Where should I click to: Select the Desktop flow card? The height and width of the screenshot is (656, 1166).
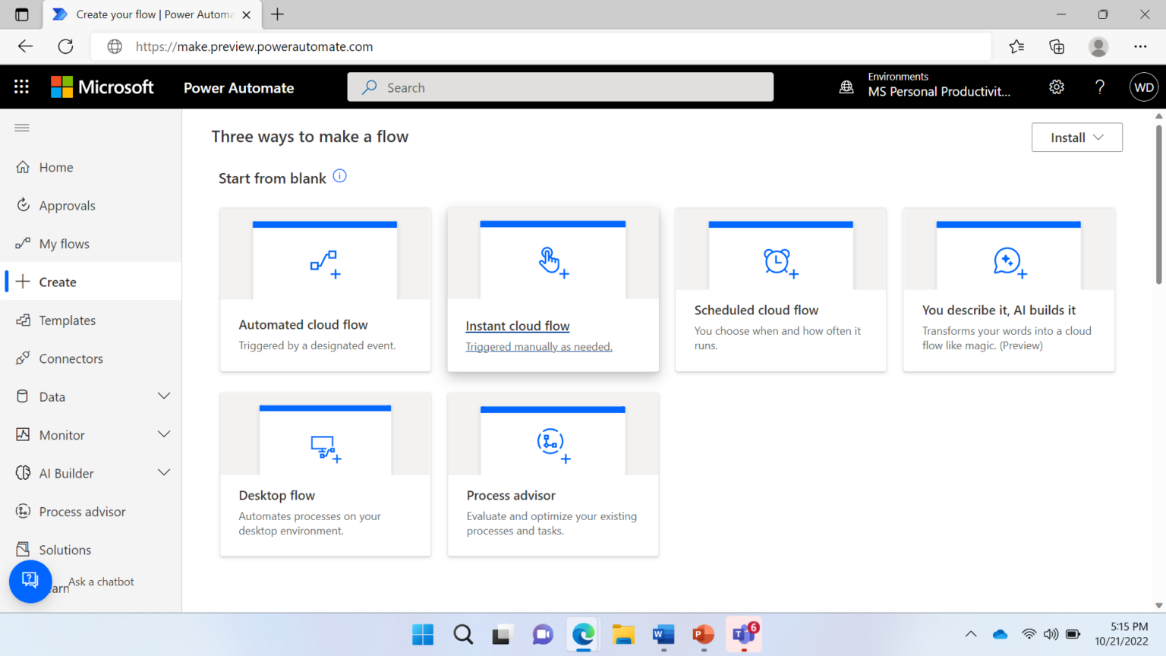pos(325,474)
